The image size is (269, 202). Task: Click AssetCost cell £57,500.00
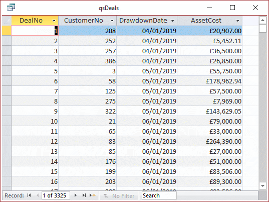click(x=210, y=91)
